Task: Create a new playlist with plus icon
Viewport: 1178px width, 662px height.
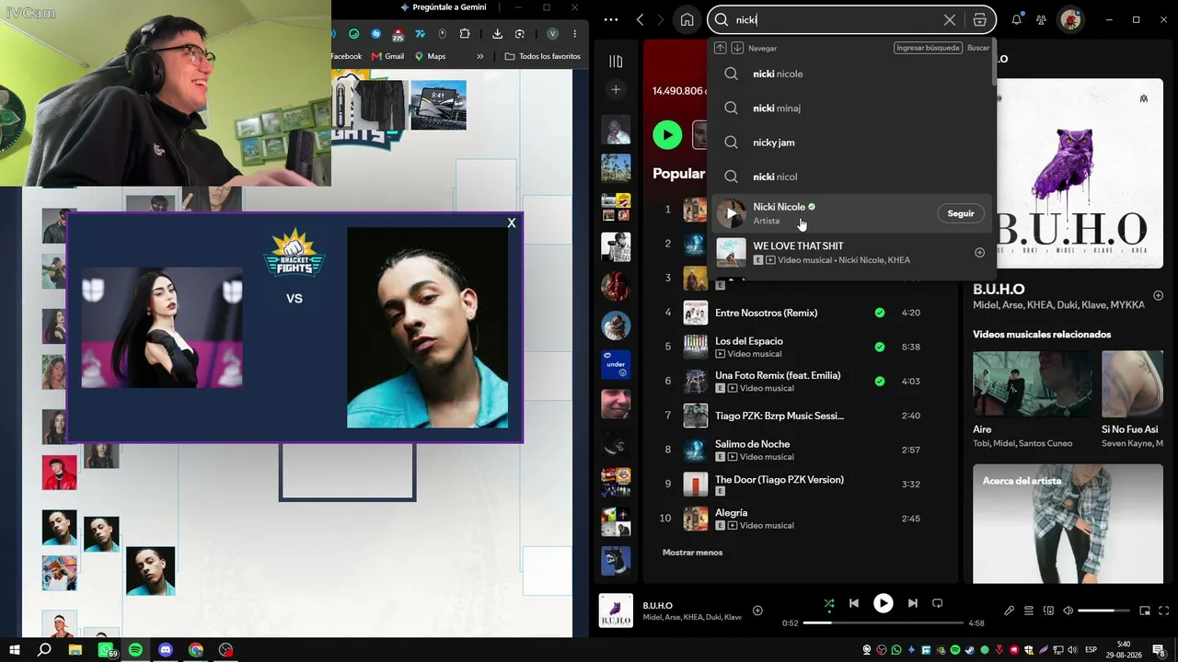Action: tap(616, 89)
